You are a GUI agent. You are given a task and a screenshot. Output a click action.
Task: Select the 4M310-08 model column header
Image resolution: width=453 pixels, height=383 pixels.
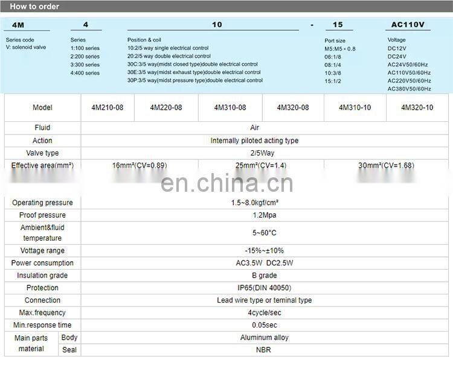tap(230, 107)
